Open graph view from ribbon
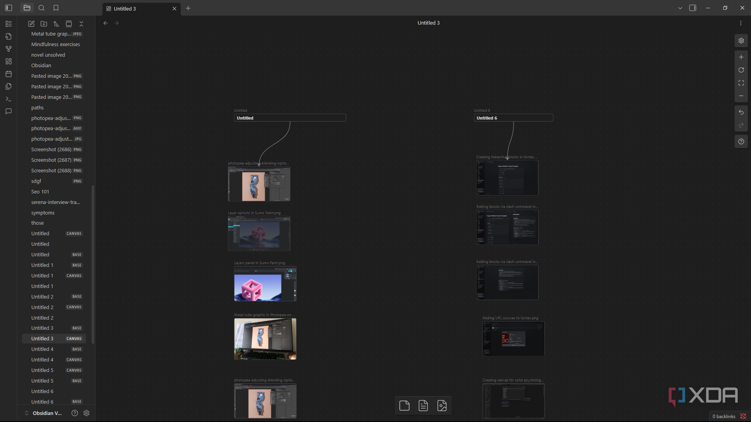751x422 pixels. tap(9, 49)
